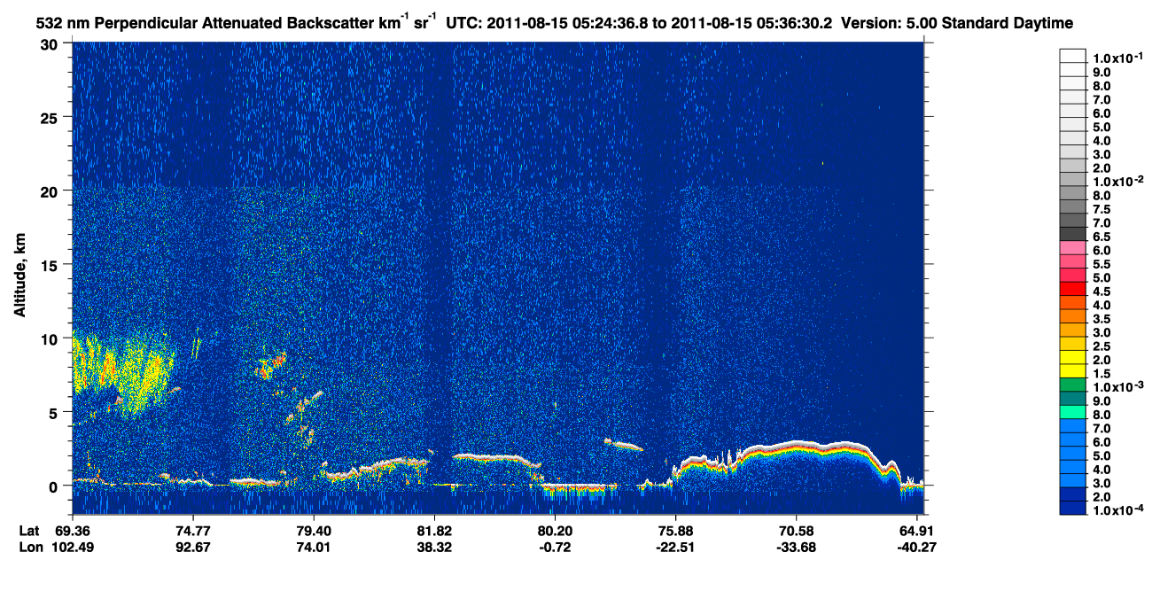Click the 7.5 color bar label

coord(1101,208)
